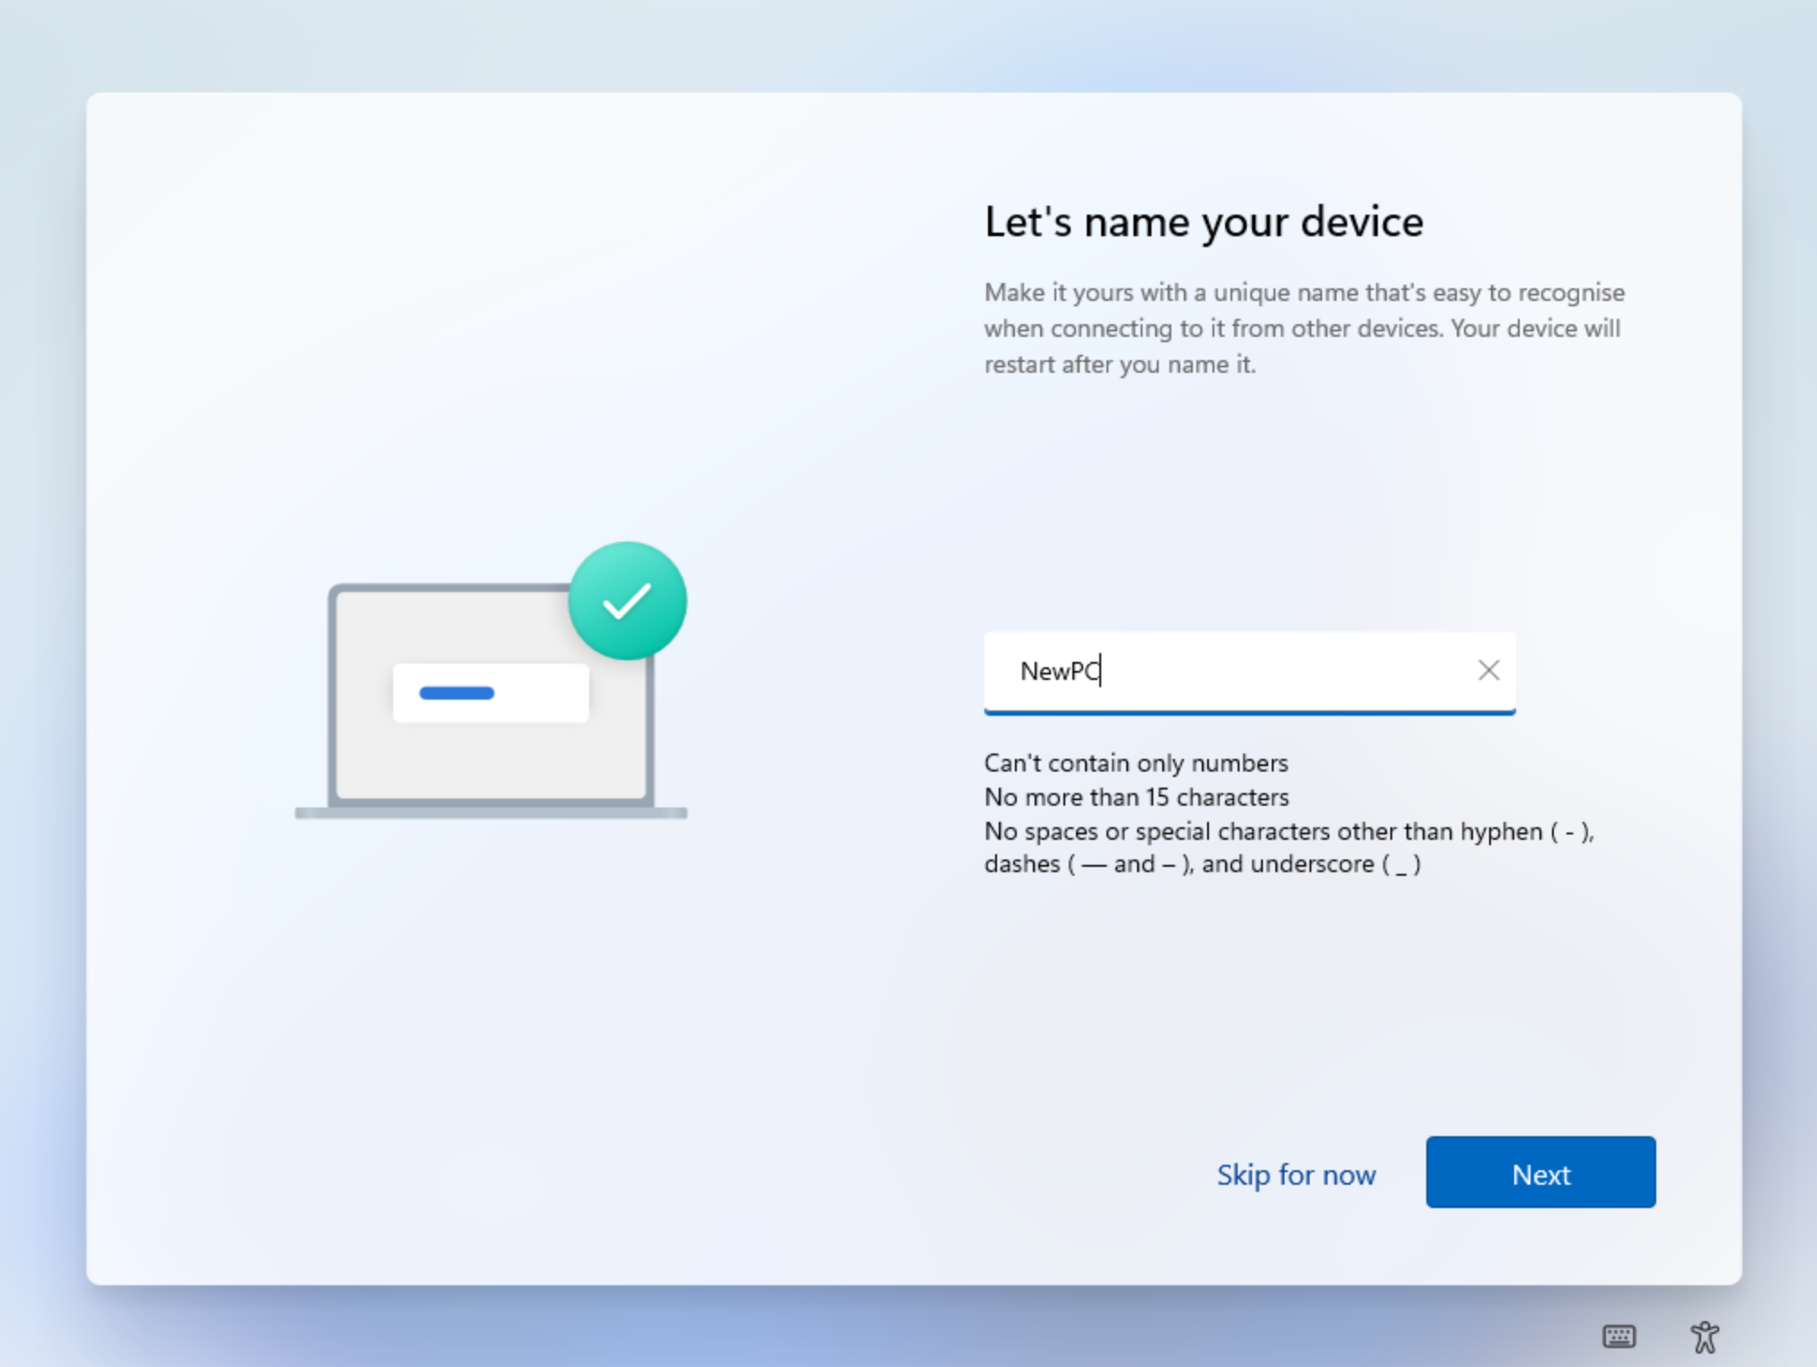Screen dimensions: 1817x1367
Task: Click No spaces or special characters rule
Action: point(1288,832)
